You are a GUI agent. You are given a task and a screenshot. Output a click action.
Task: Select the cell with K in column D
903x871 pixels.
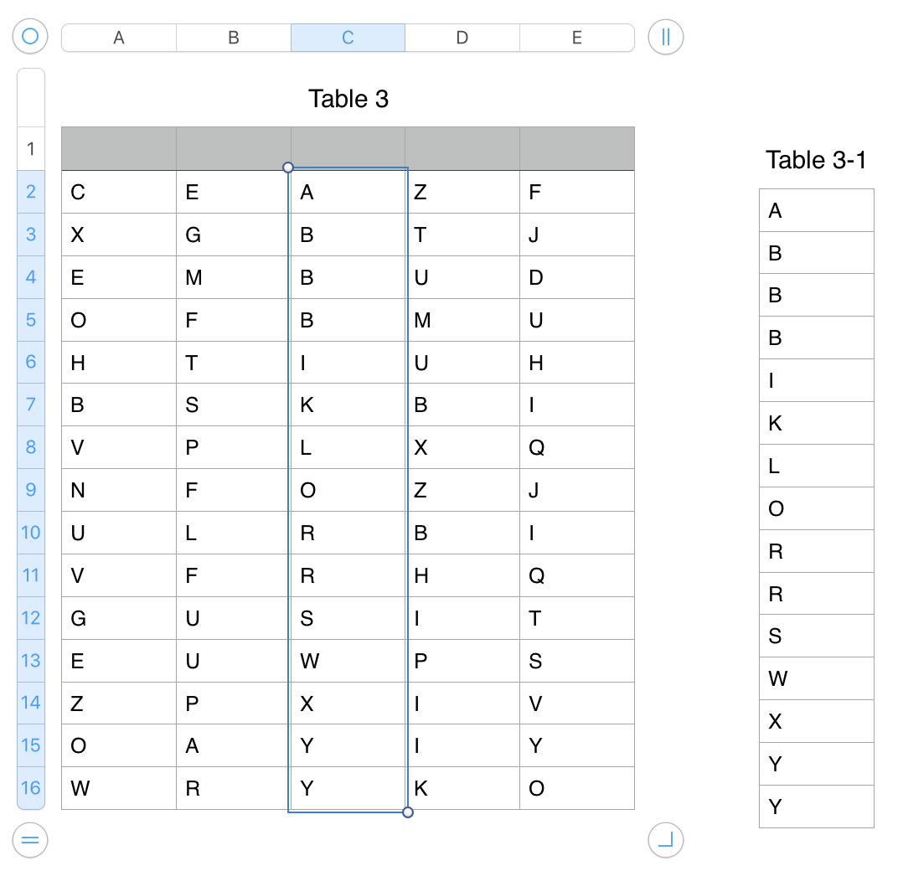pyautogui.click(x=462, y=788)
